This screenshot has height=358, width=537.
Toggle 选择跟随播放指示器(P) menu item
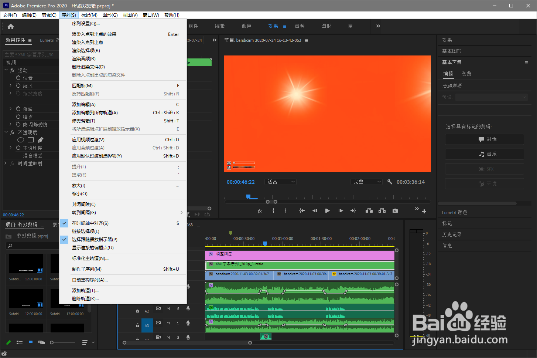tap(123, 240)
